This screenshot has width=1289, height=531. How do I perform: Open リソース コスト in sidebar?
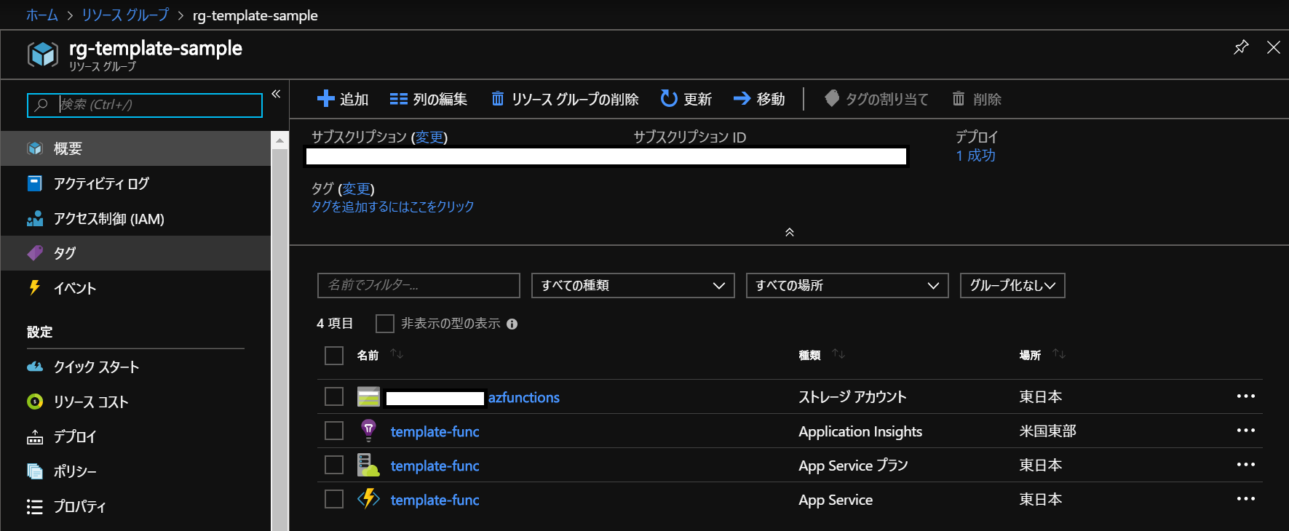pos(135,402)
